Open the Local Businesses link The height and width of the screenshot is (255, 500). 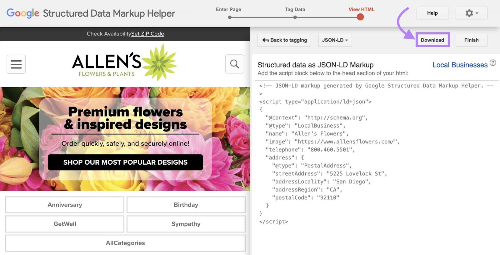coord(460,65)
